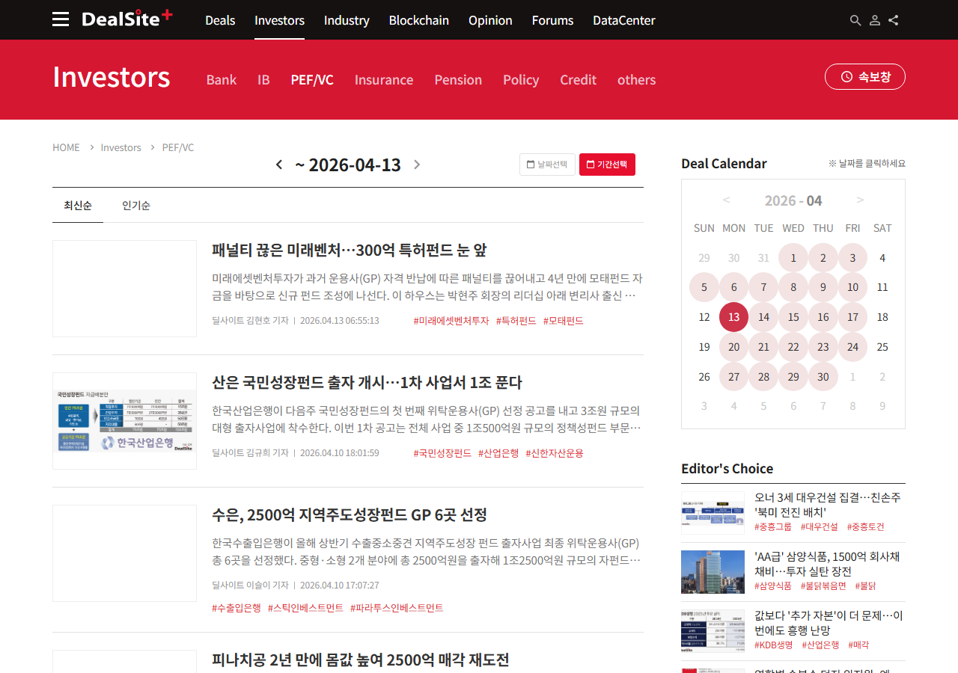Select the Insurance category
The height and width of the screenshot is (673, 958).
pos(383,80)
